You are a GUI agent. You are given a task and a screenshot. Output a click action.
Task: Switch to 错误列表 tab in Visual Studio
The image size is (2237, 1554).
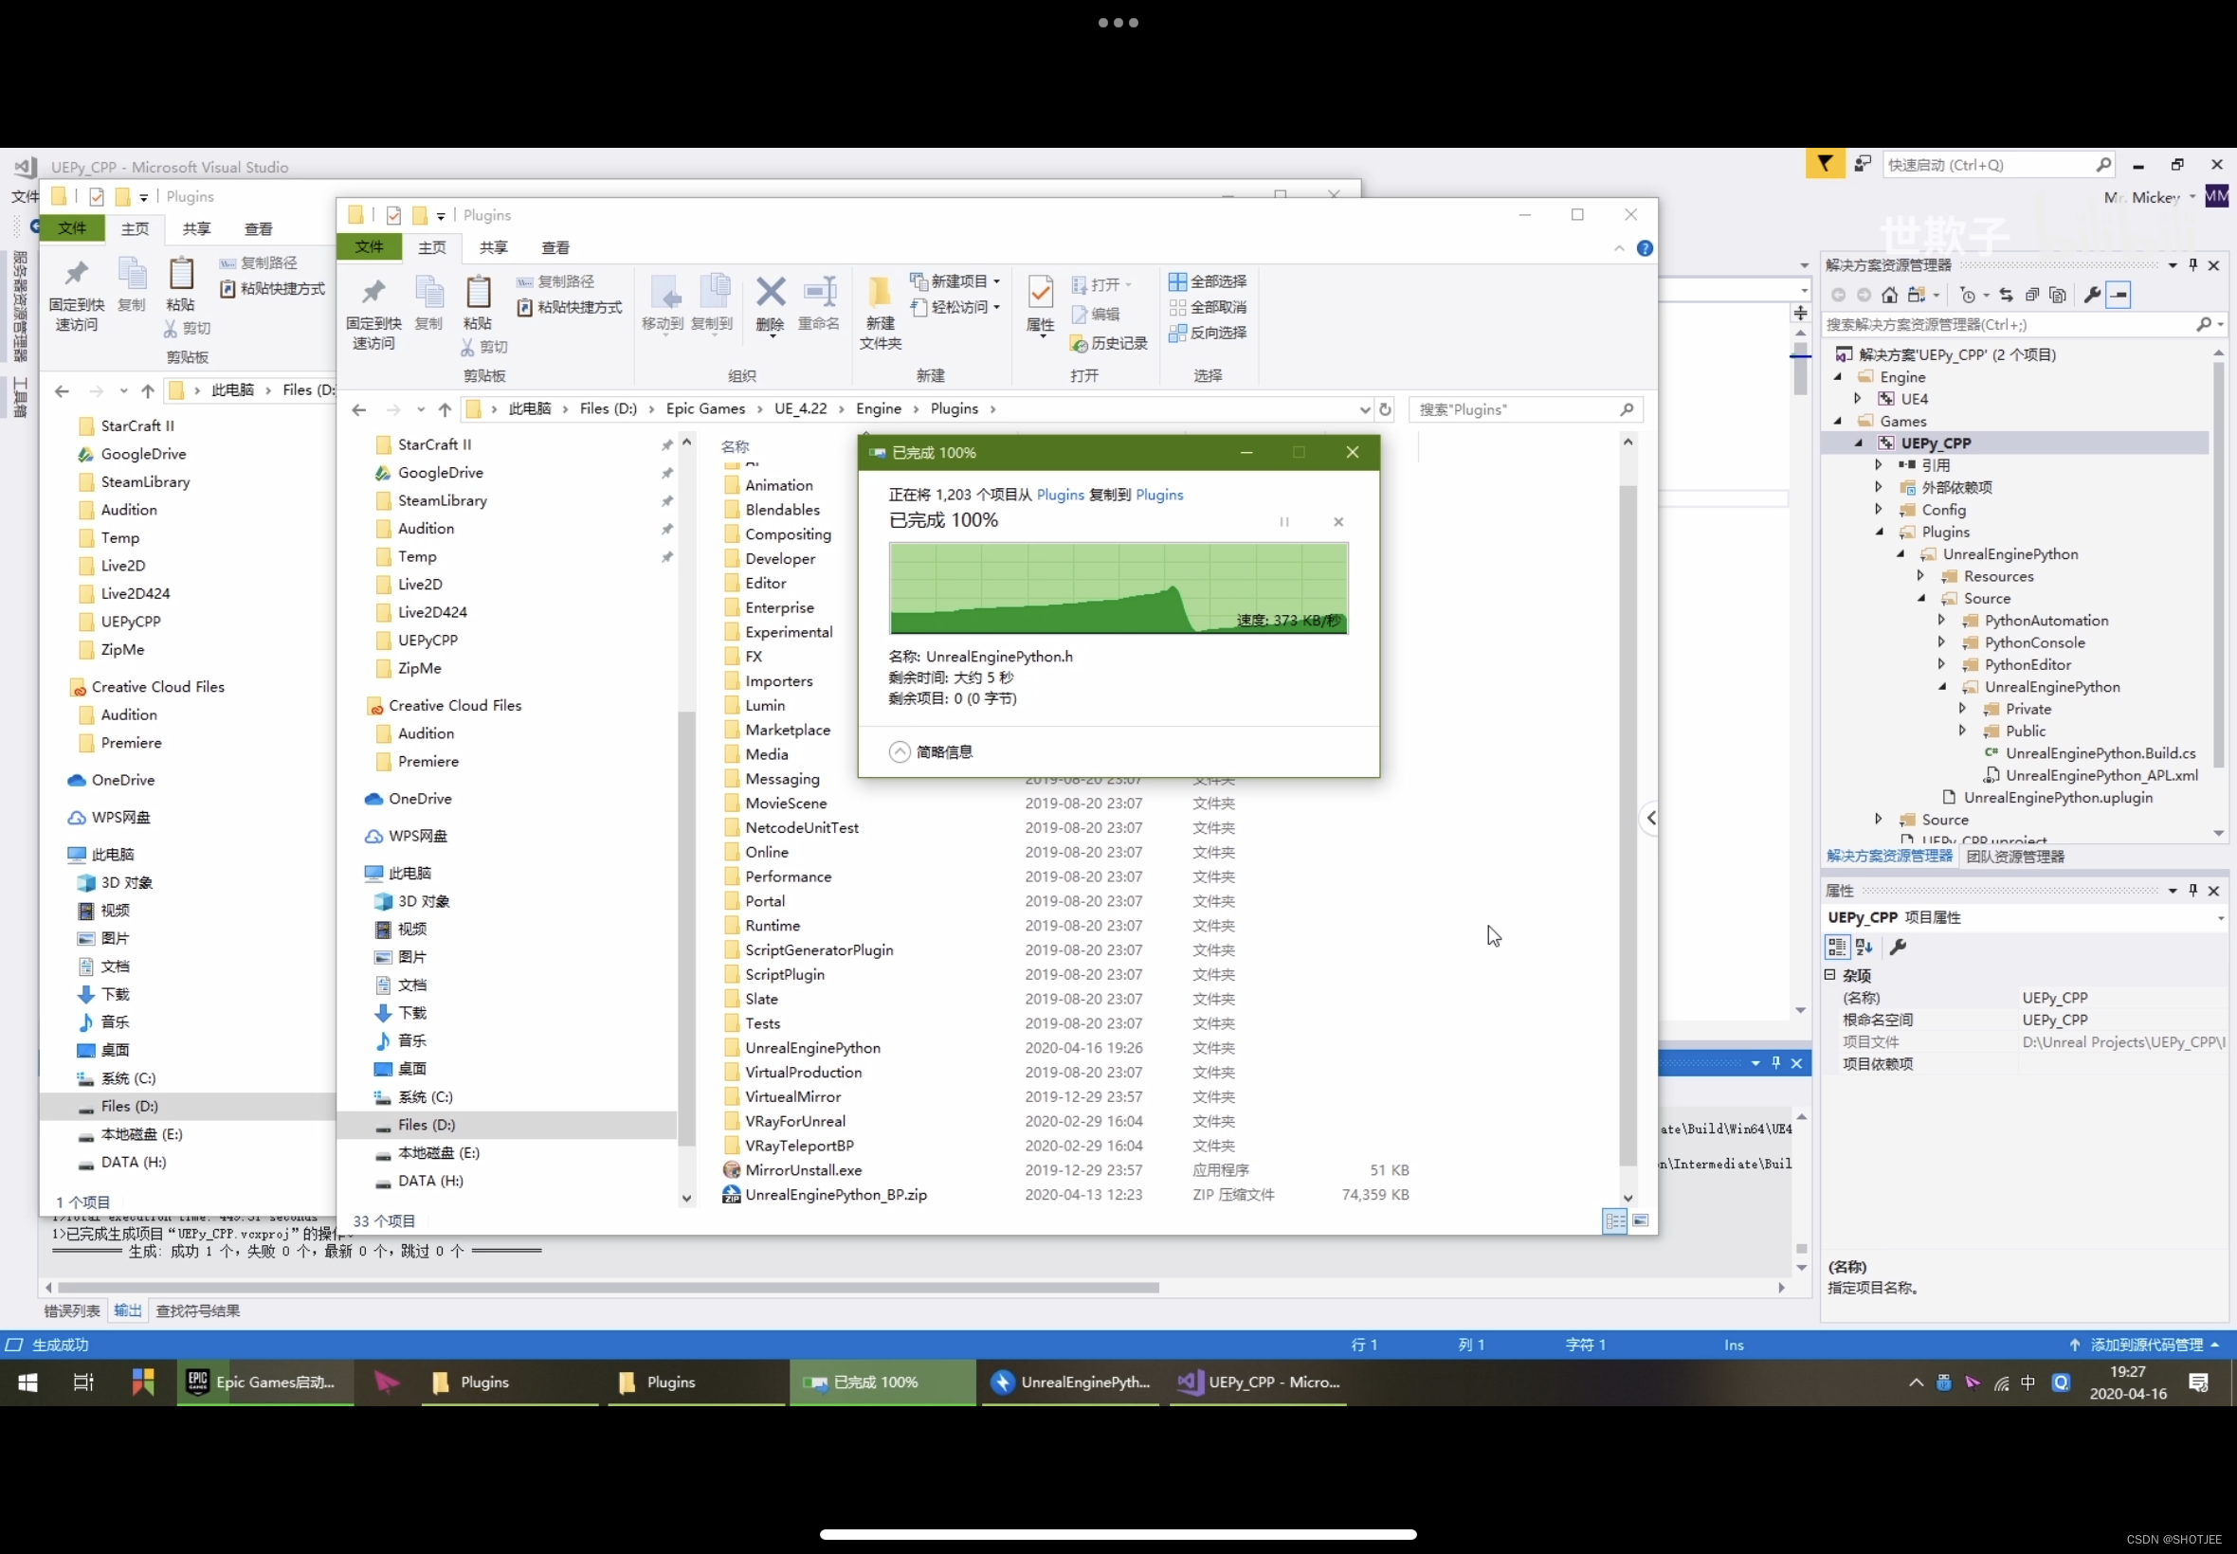click(72, 1310)
